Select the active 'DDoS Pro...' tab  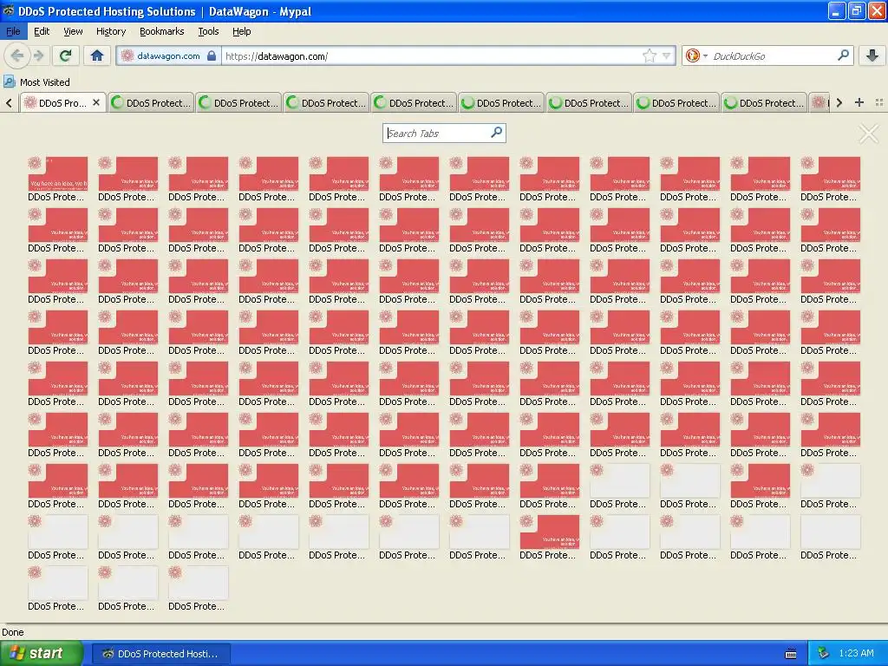[x=62, y=102]
